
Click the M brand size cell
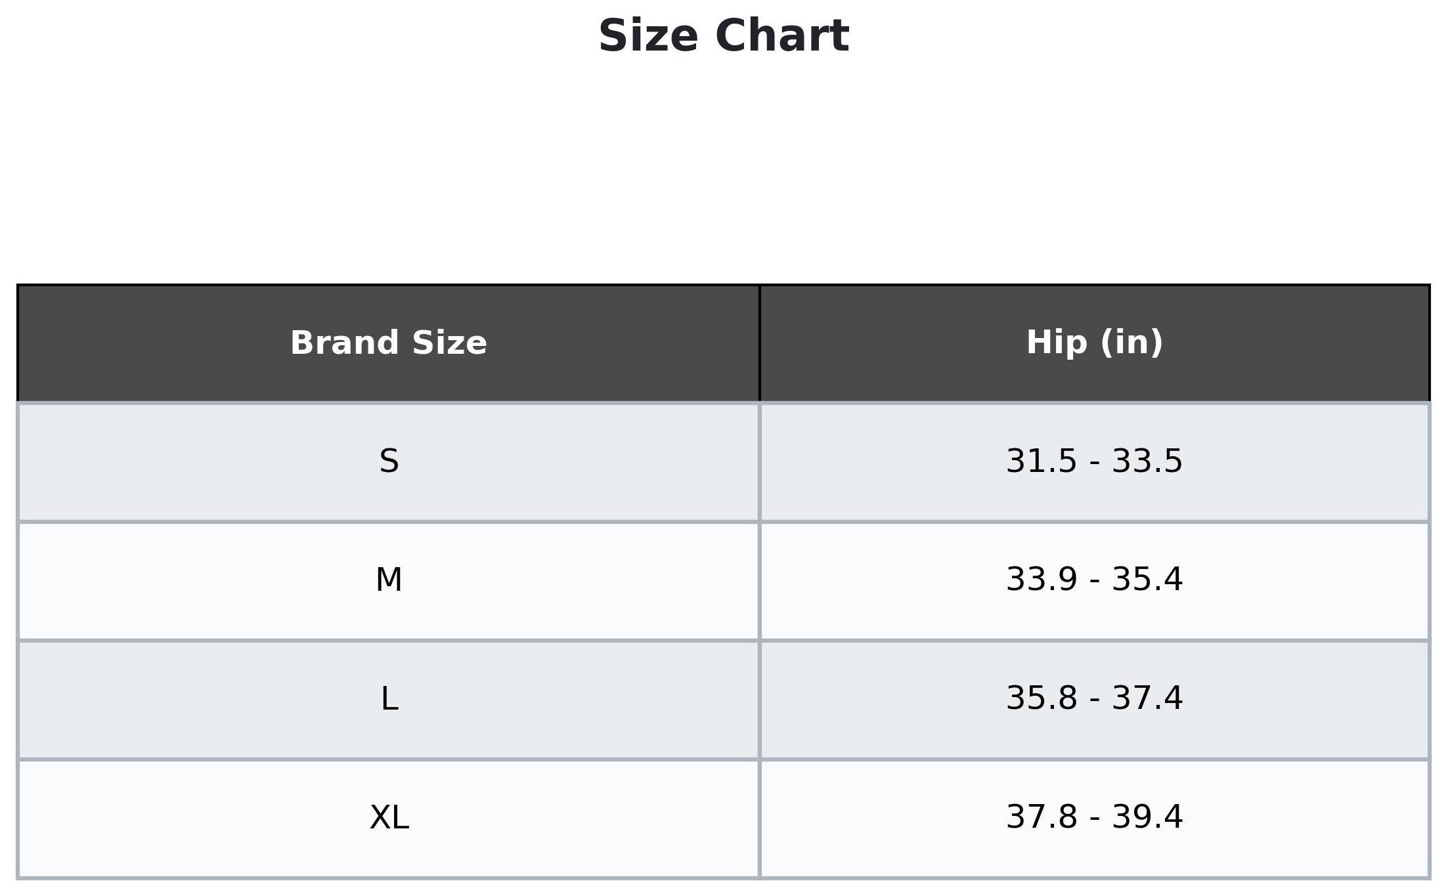tap(389, 580)
